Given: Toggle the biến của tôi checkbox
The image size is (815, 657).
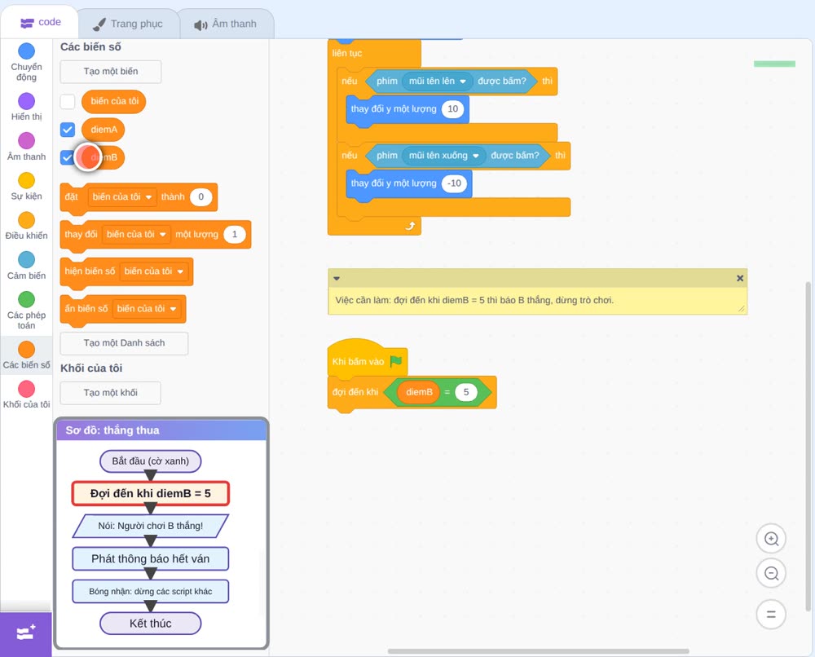Looking at the screenshot, I should tap(68, 101).
